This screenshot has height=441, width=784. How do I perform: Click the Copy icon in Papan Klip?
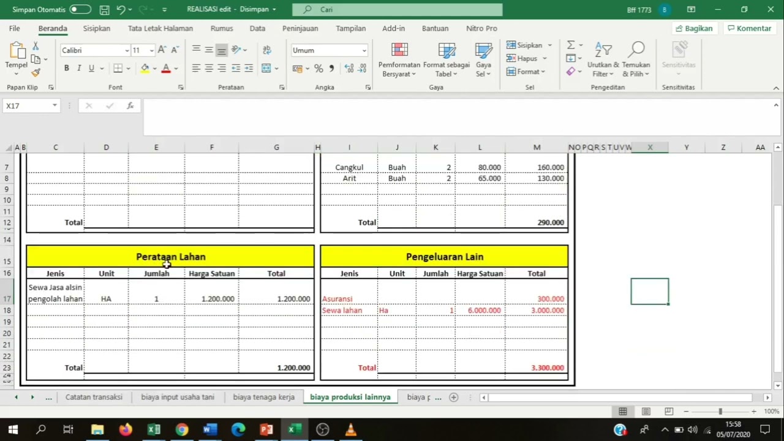tap(36, 59)
